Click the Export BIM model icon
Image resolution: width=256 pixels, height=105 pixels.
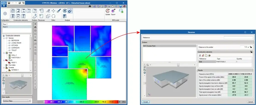pos(113,11)
